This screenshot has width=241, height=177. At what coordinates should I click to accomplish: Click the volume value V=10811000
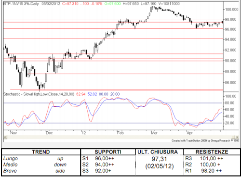[x=169, y=4]
